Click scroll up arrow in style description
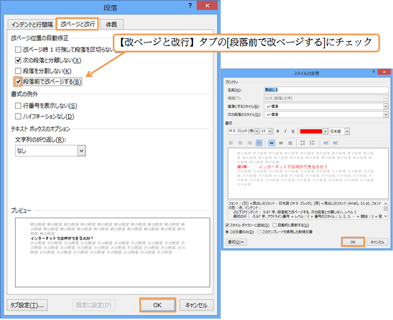The image size is (393, 320). point(385,204)
